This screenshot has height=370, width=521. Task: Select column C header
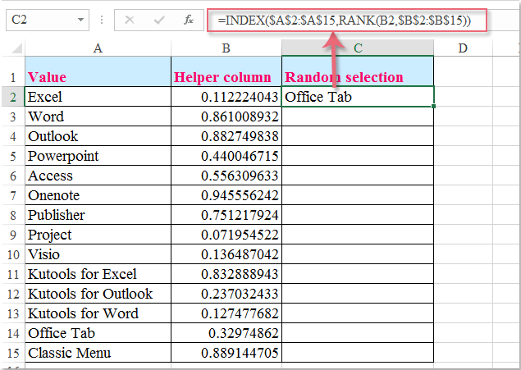358,48
